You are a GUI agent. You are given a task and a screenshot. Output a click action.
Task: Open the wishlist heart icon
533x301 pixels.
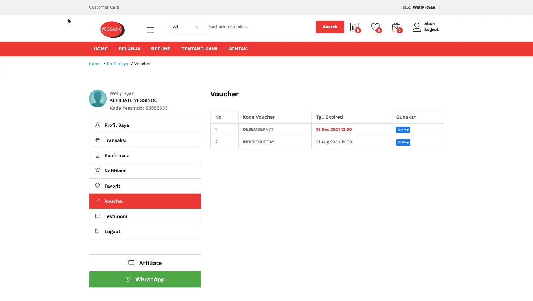(x=375, y=27)
